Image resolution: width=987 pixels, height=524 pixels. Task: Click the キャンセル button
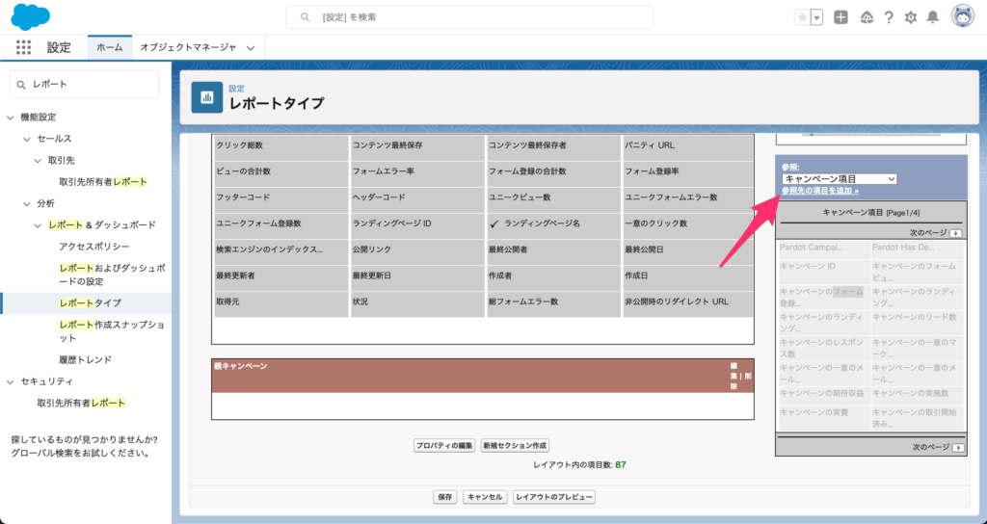(x=485, y=497)
